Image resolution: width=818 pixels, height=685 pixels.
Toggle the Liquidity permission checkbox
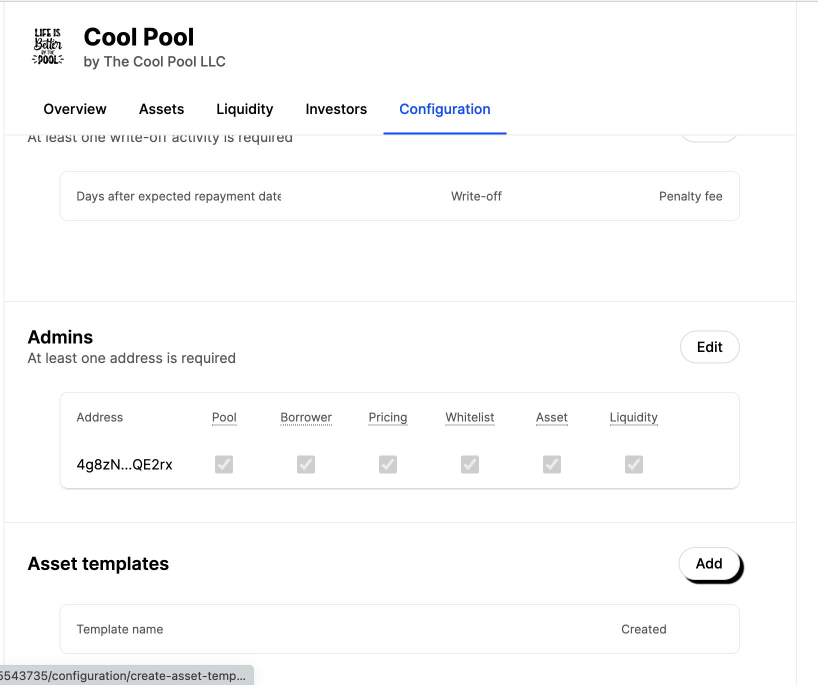coord(633,464)
